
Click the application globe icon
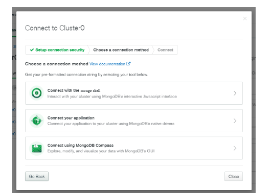point(37,120)
